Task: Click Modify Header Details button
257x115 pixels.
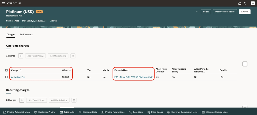Action: [x=225, y=12]
